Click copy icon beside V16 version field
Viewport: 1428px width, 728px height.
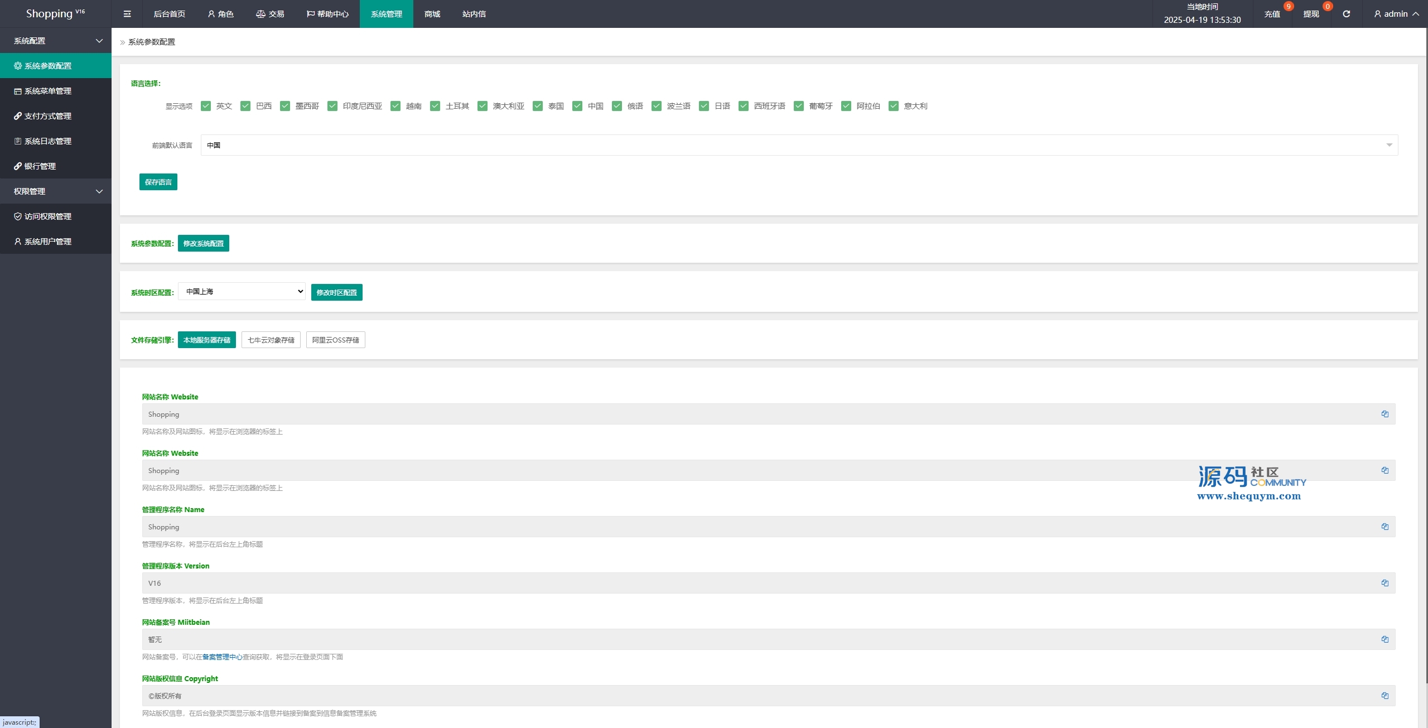coord(1384,583)
